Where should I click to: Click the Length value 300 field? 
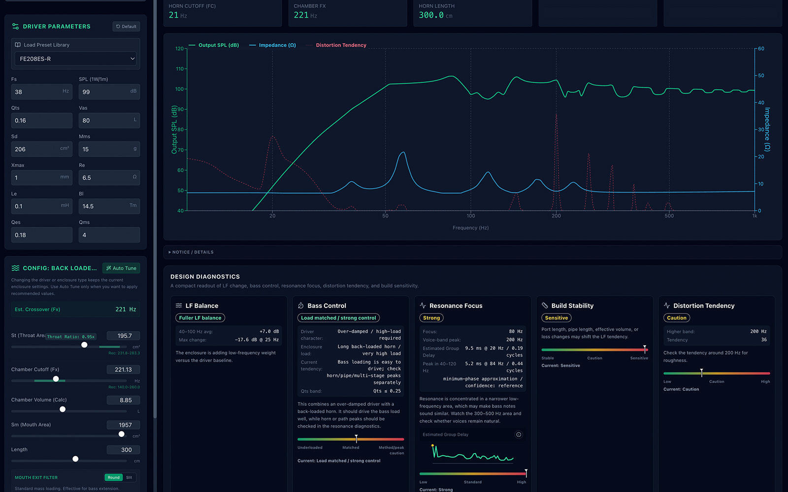[x=124, y=450]
